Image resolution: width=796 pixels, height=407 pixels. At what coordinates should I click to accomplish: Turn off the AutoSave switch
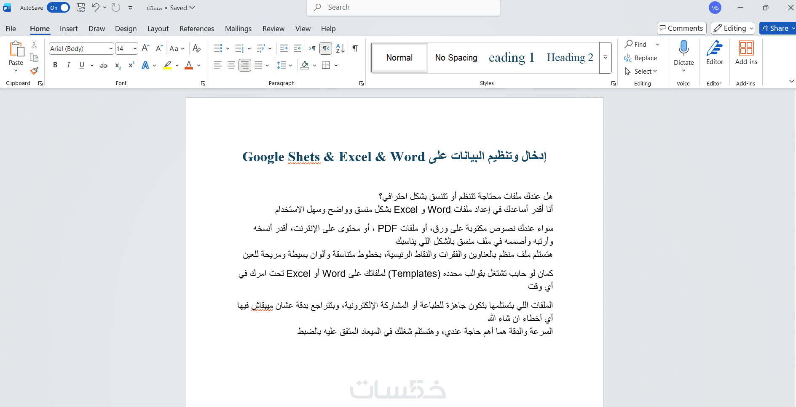58,8
